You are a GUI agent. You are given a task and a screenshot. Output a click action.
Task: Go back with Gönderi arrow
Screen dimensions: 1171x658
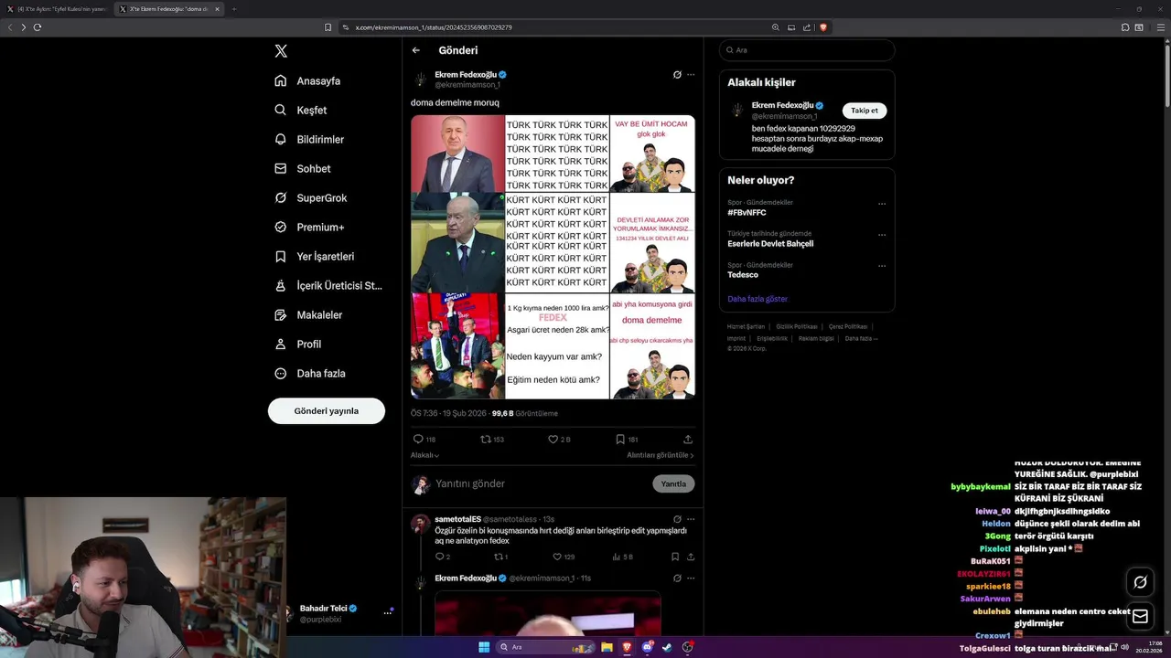click(x=416, y=50)
